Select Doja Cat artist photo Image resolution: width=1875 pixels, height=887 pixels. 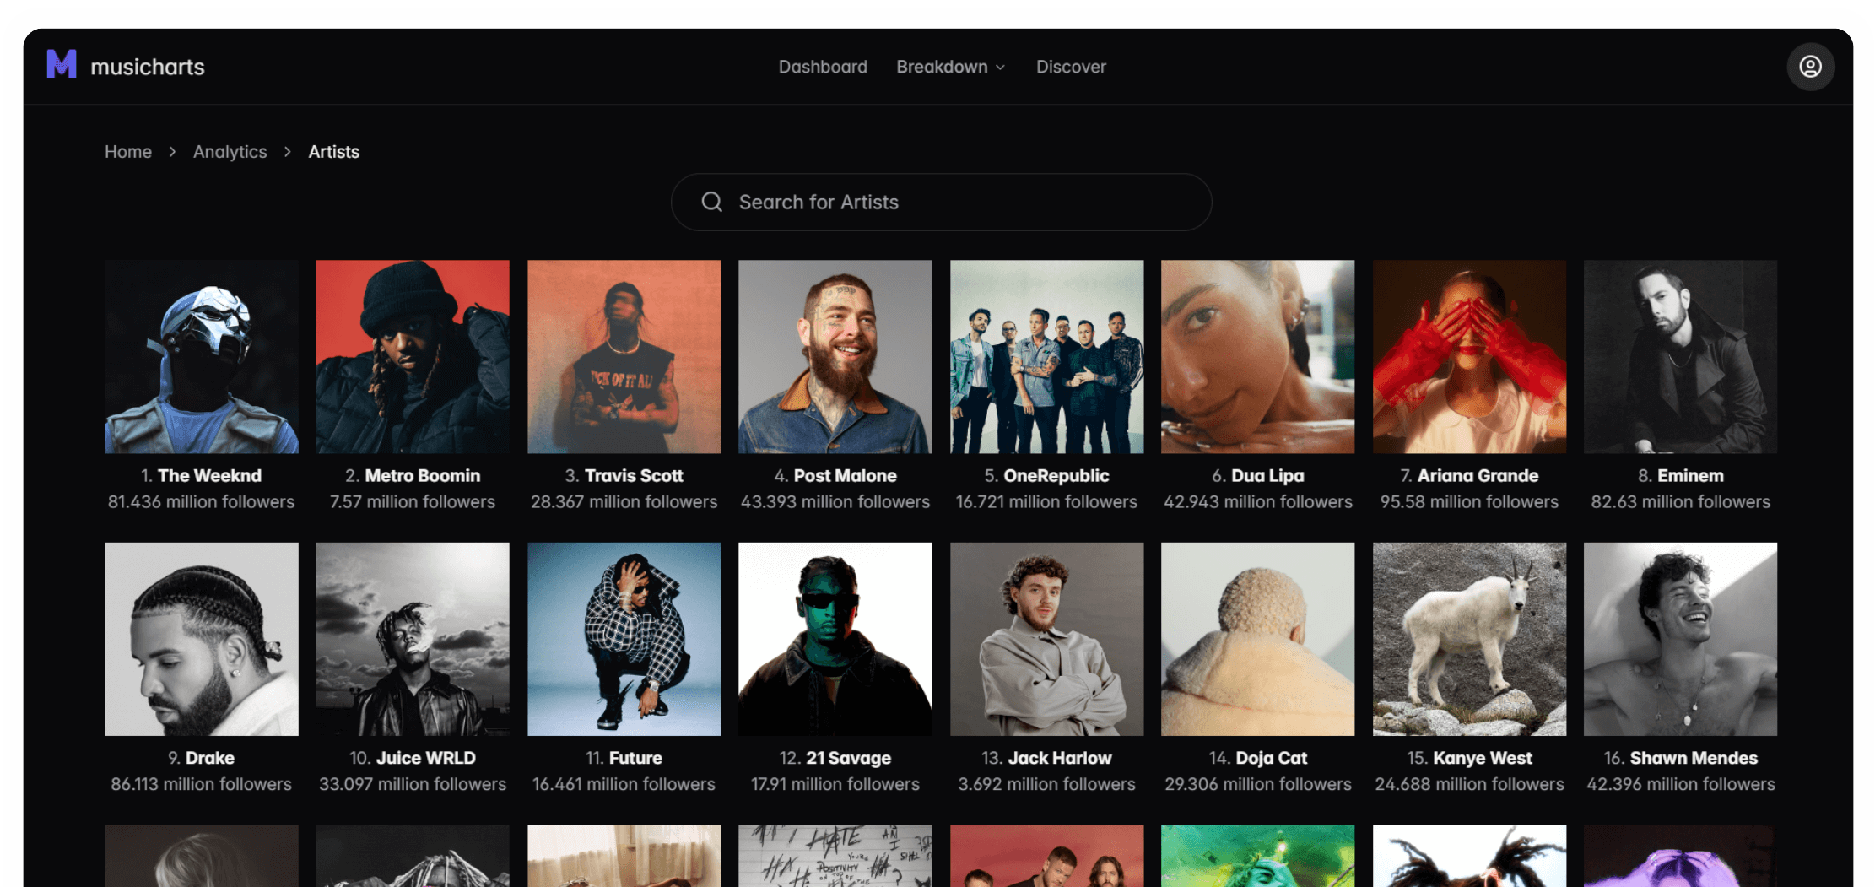click(x=1258, y=639)
